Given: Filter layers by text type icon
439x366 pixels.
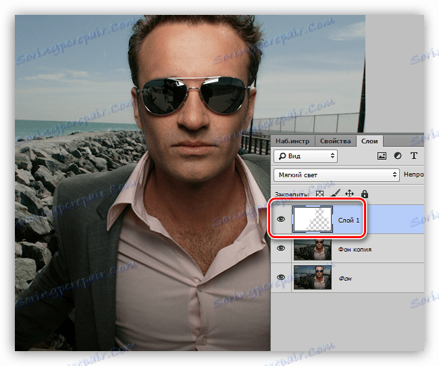Looking at the screenshot, I should point(414,156).
